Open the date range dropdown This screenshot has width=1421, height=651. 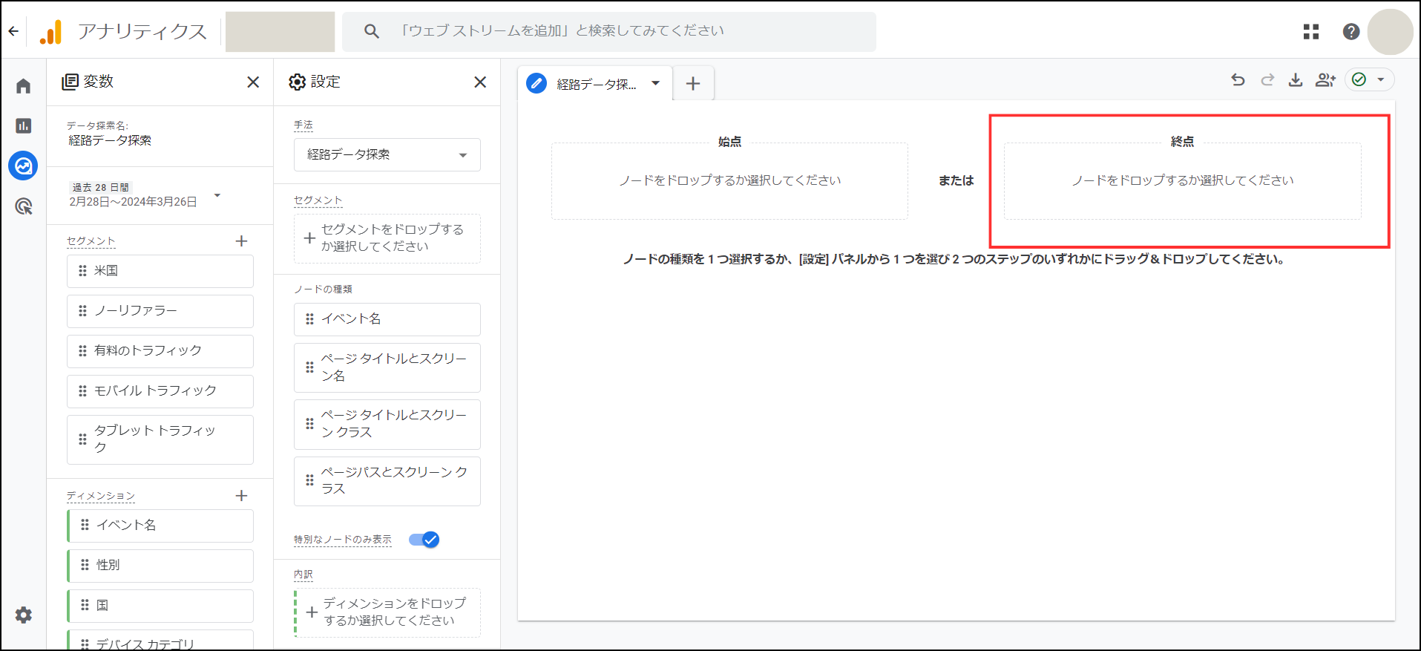(217, 195)
